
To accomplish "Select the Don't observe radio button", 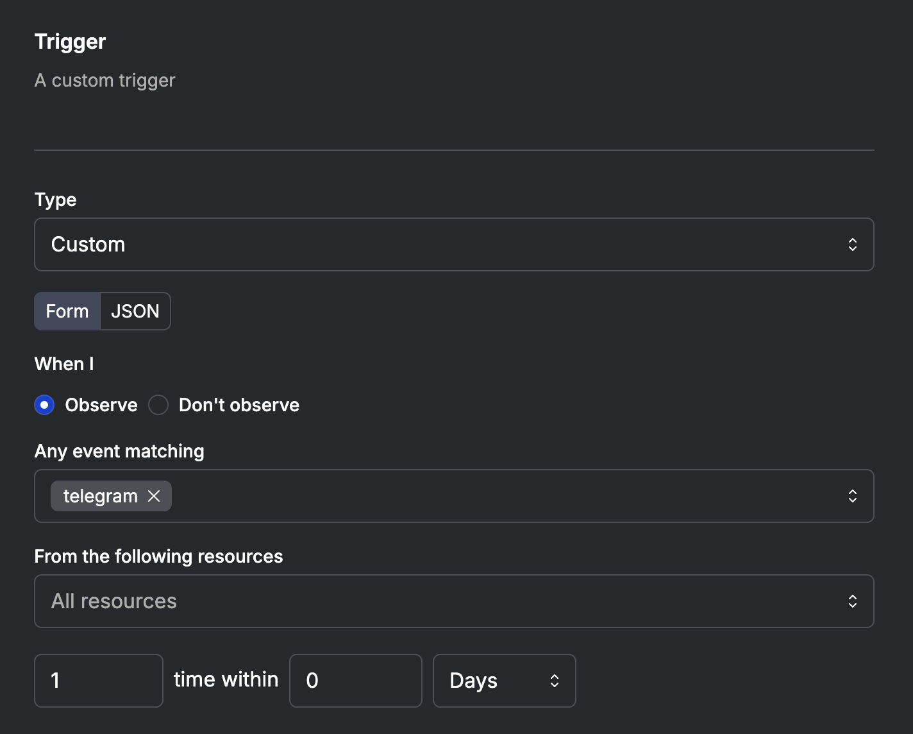I will click(158, 405).
